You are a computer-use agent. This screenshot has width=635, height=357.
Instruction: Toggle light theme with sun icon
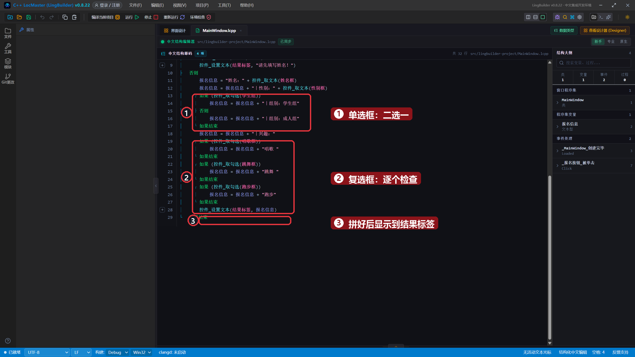[627, 17]
